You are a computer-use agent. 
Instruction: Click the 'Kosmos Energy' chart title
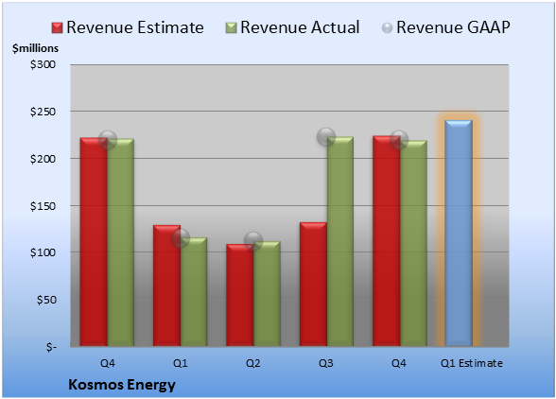tap(122, 385)
